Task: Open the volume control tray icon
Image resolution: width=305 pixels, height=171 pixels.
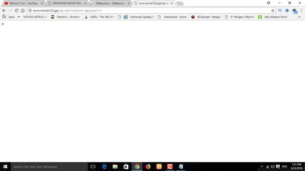Action: (x=273, y=167)
